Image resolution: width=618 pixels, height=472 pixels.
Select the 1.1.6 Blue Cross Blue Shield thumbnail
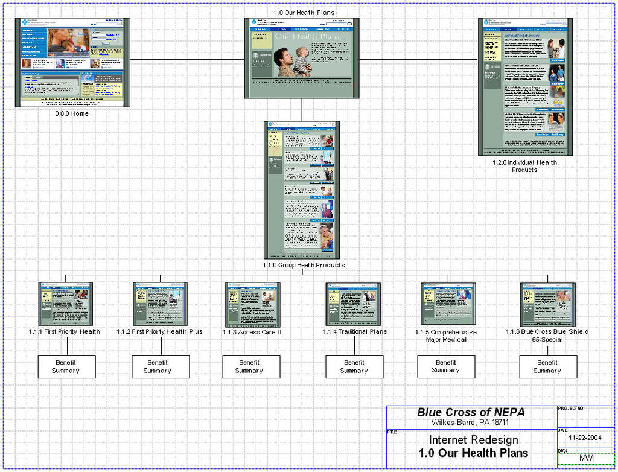coord(547,304)
